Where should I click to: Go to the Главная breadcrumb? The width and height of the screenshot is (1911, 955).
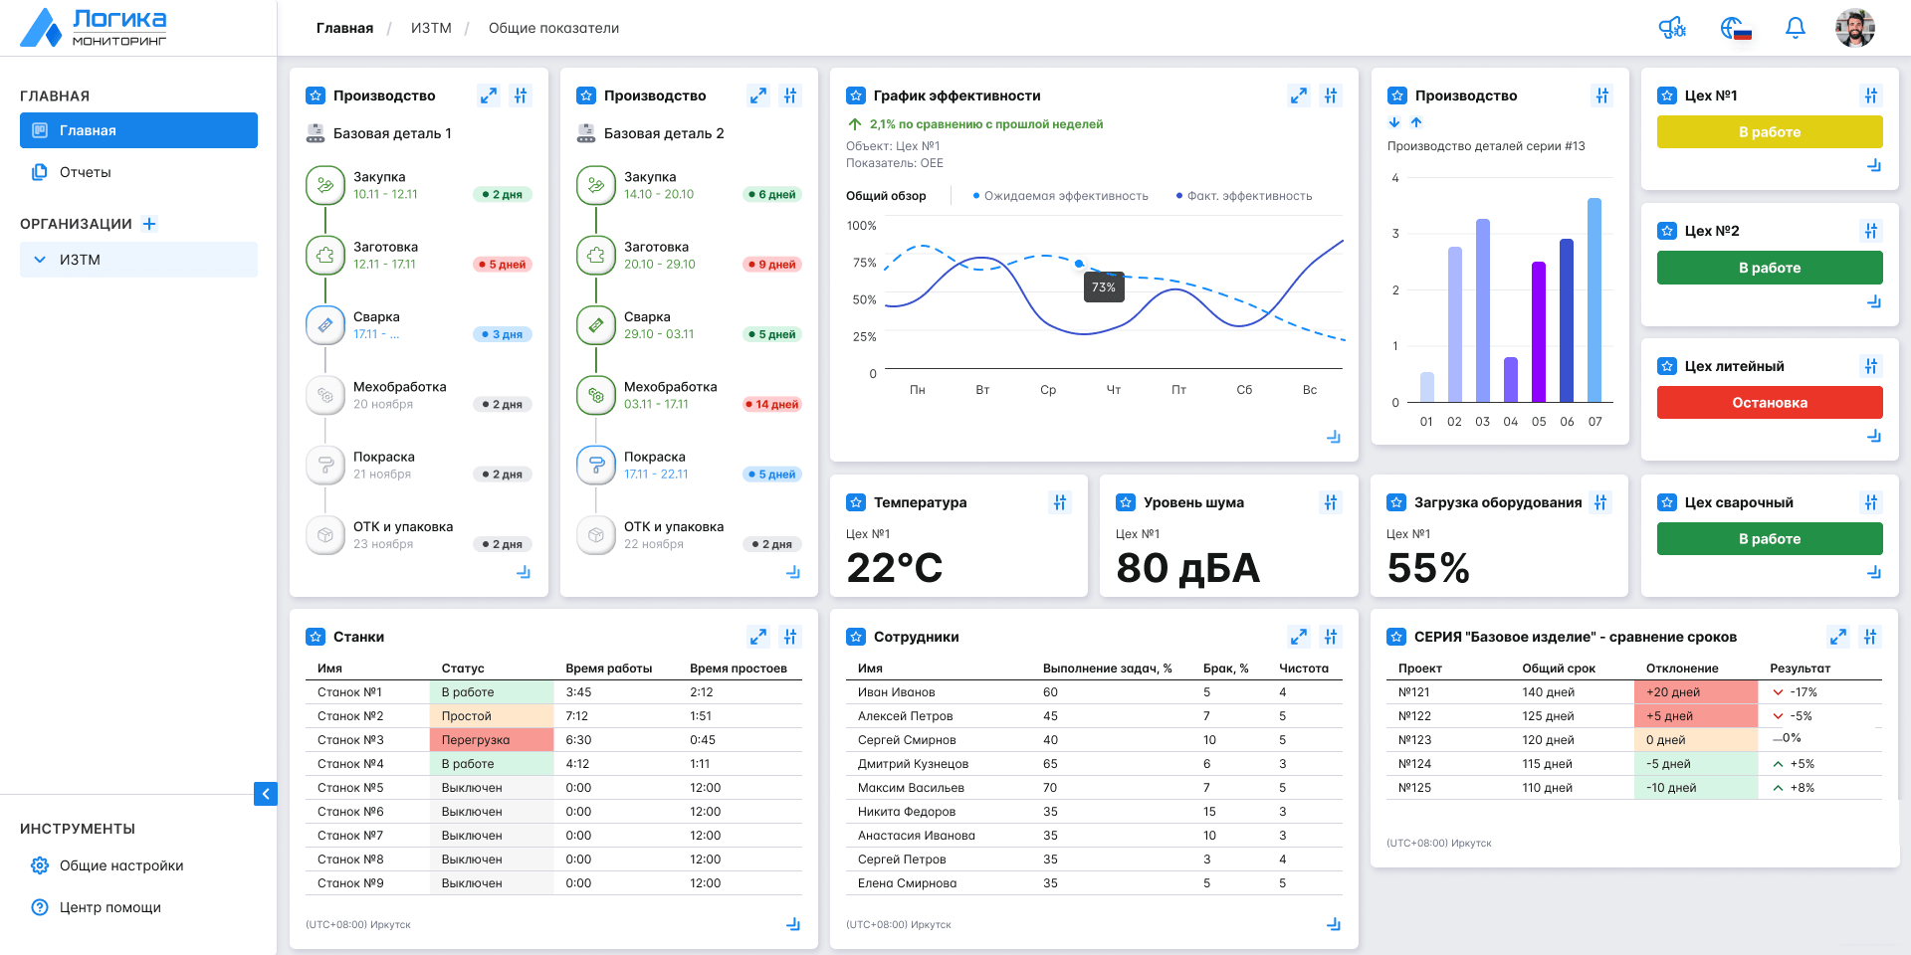coord(344,28)
